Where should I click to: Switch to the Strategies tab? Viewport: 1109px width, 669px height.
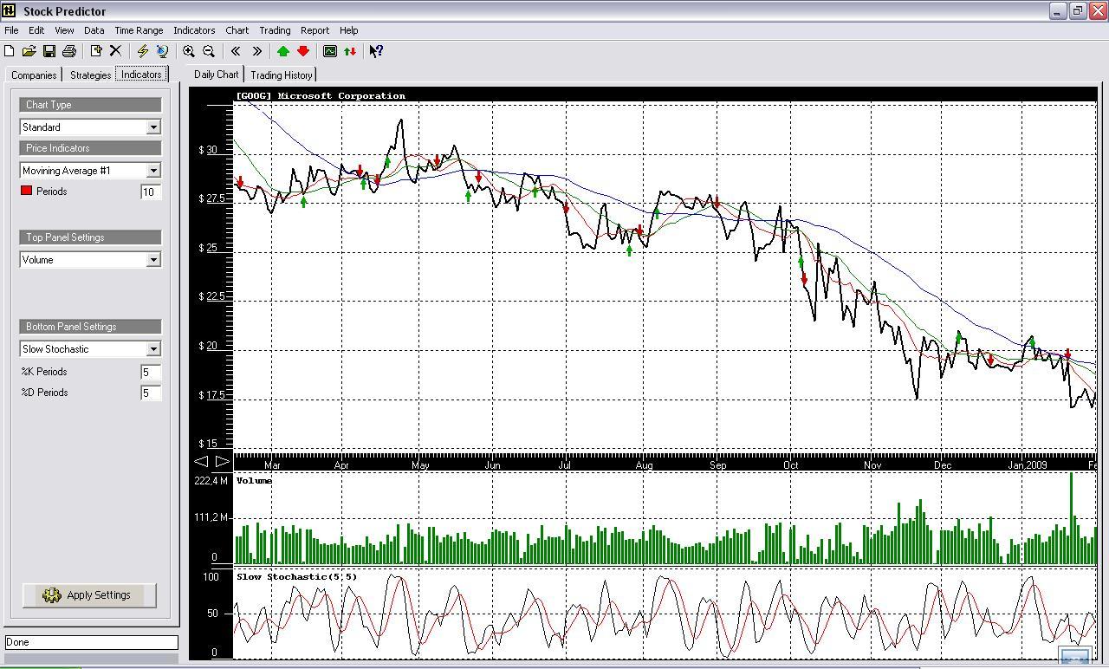(89, 75)
